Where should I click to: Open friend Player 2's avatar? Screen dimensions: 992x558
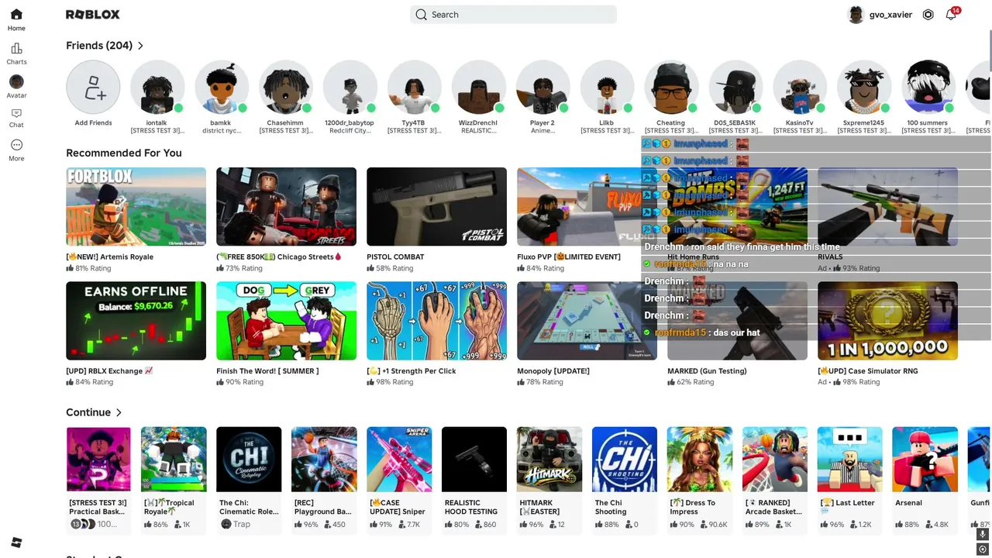(x=542, y=88)
